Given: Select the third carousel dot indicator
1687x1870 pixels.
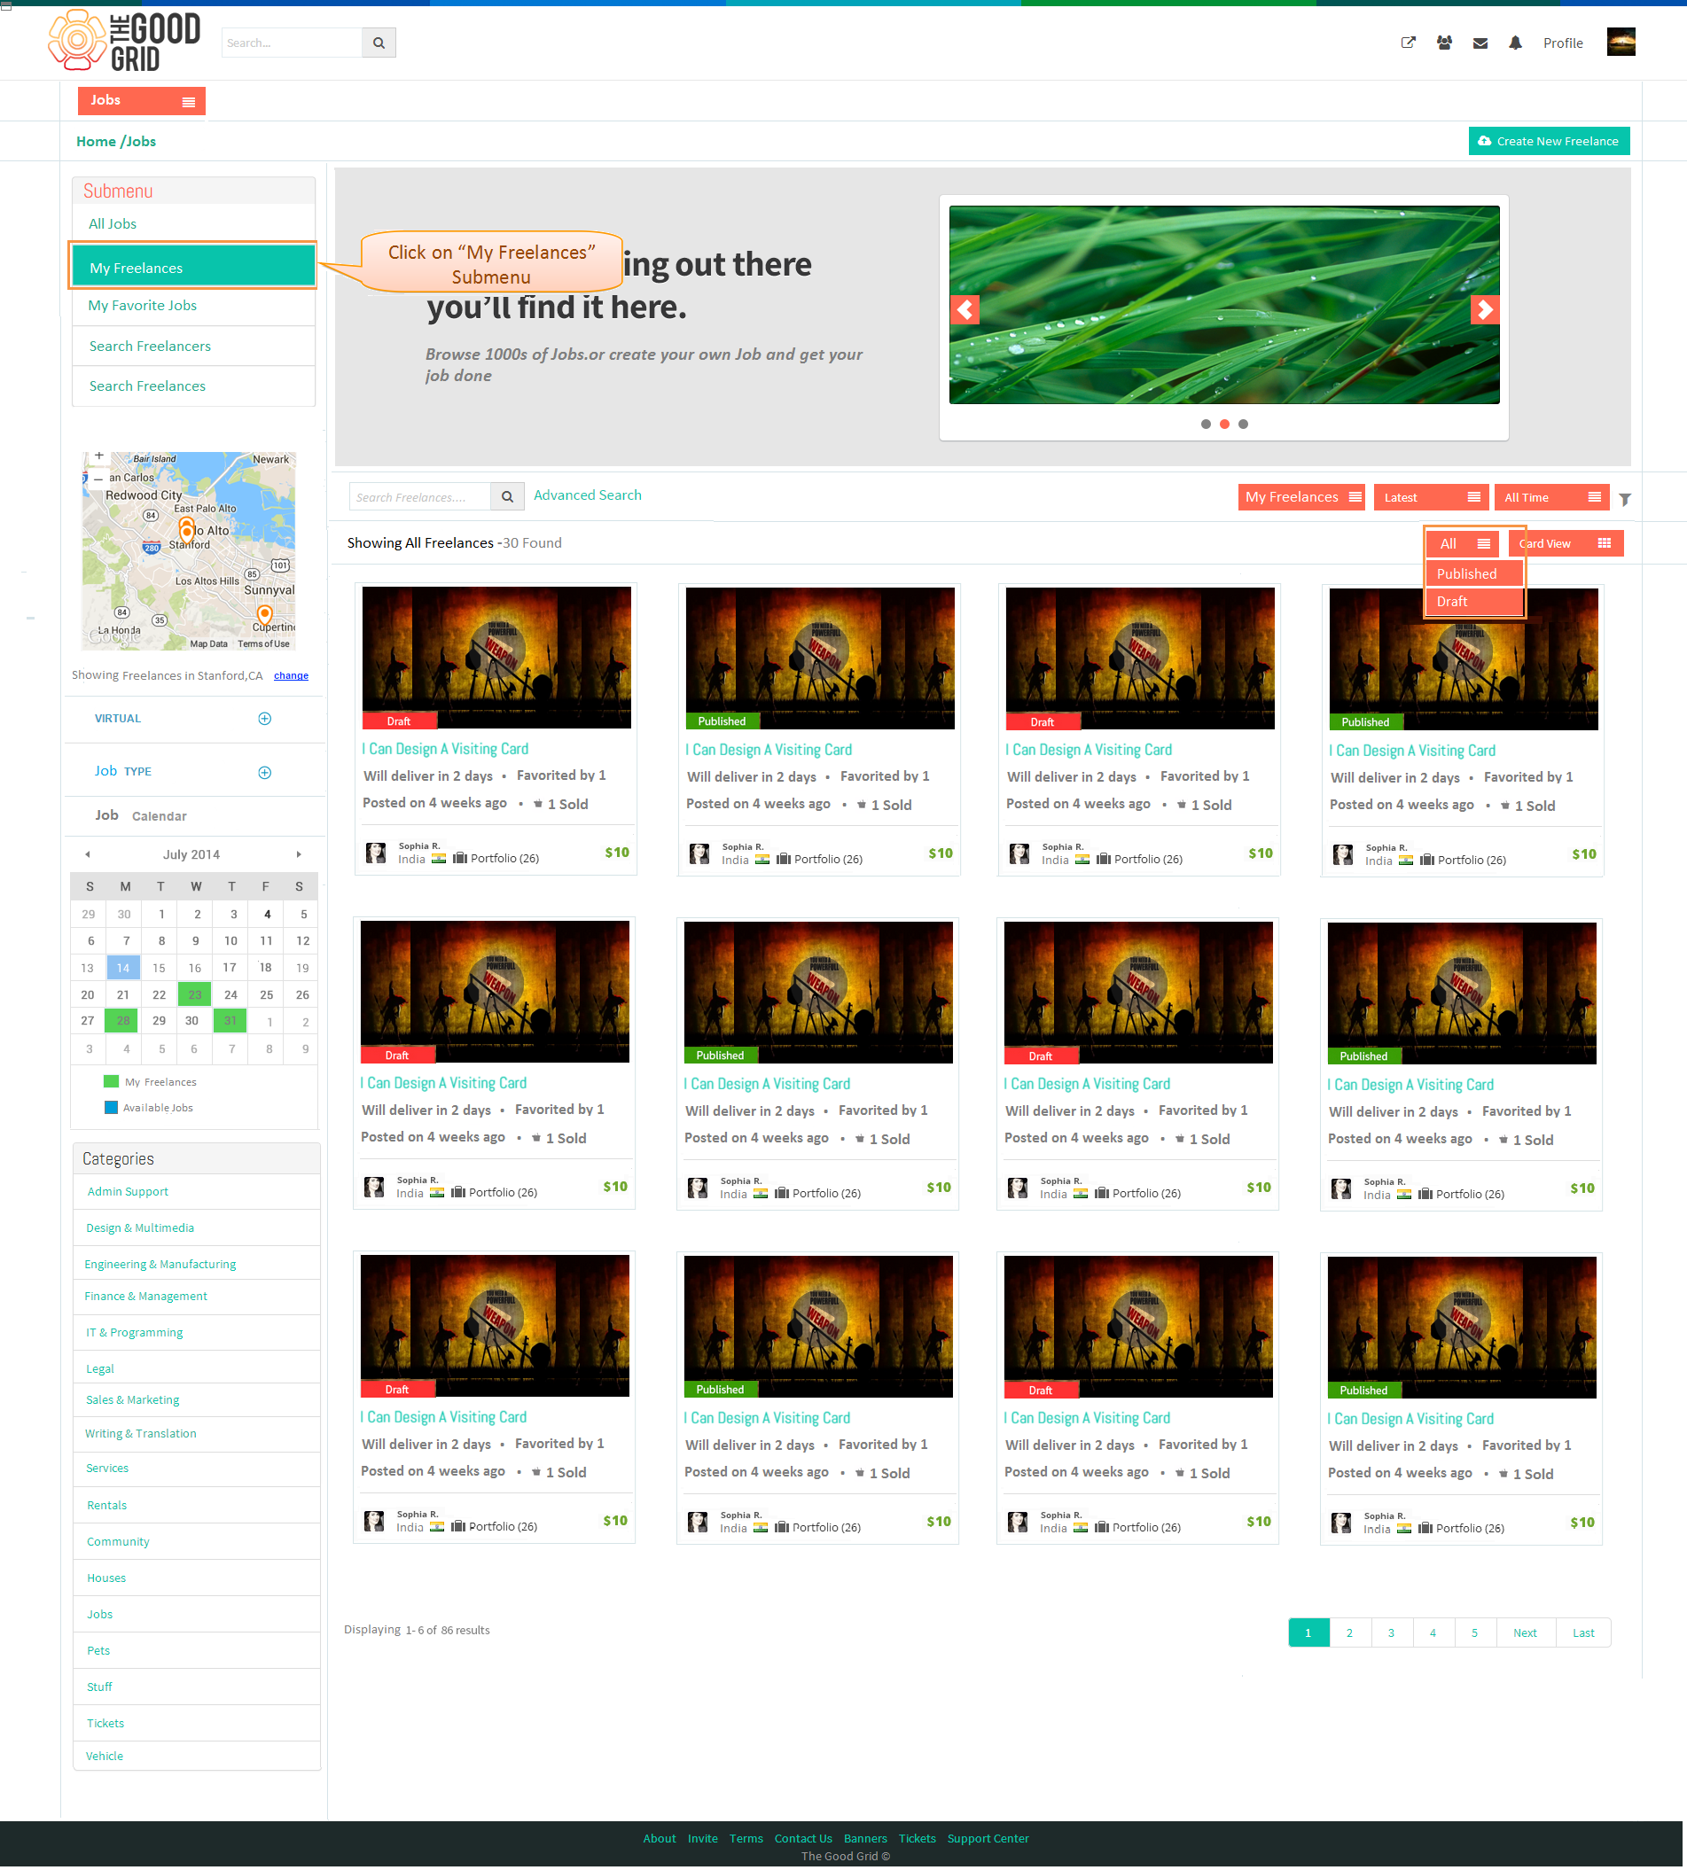Looking at the screenshot, I should coord(1243,425).
